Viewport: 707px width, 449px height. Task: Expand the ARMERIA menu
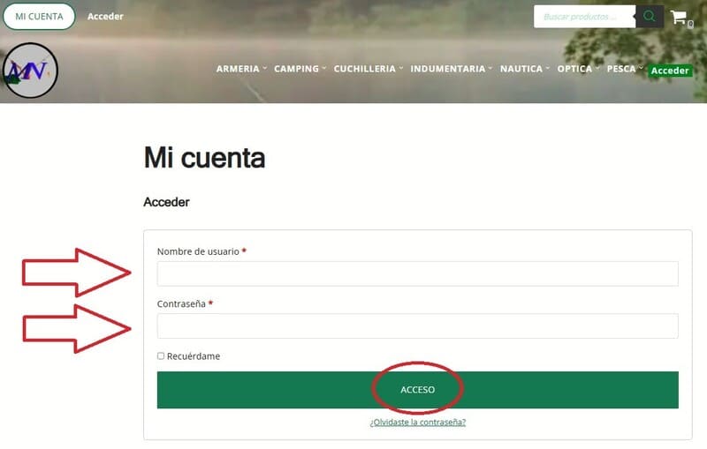point(241,69)
